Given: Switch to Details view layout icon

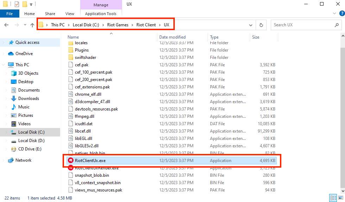Looking at the screenshot, I should point(333,197).
